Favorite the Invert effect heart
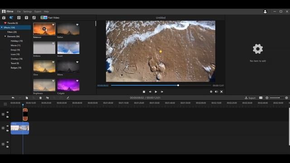Screen dimensions: 290x163 (77, 43)
